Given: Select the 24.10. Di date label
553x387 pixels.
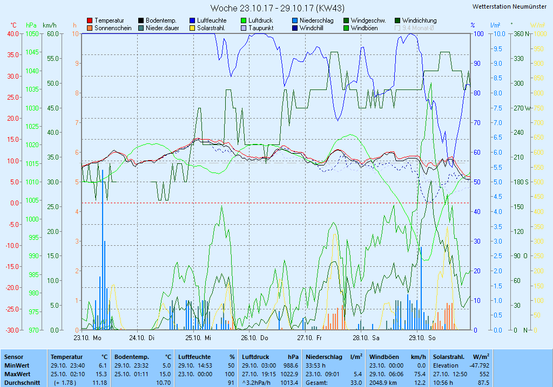Looking at the screenshot, I should [142, 338].
